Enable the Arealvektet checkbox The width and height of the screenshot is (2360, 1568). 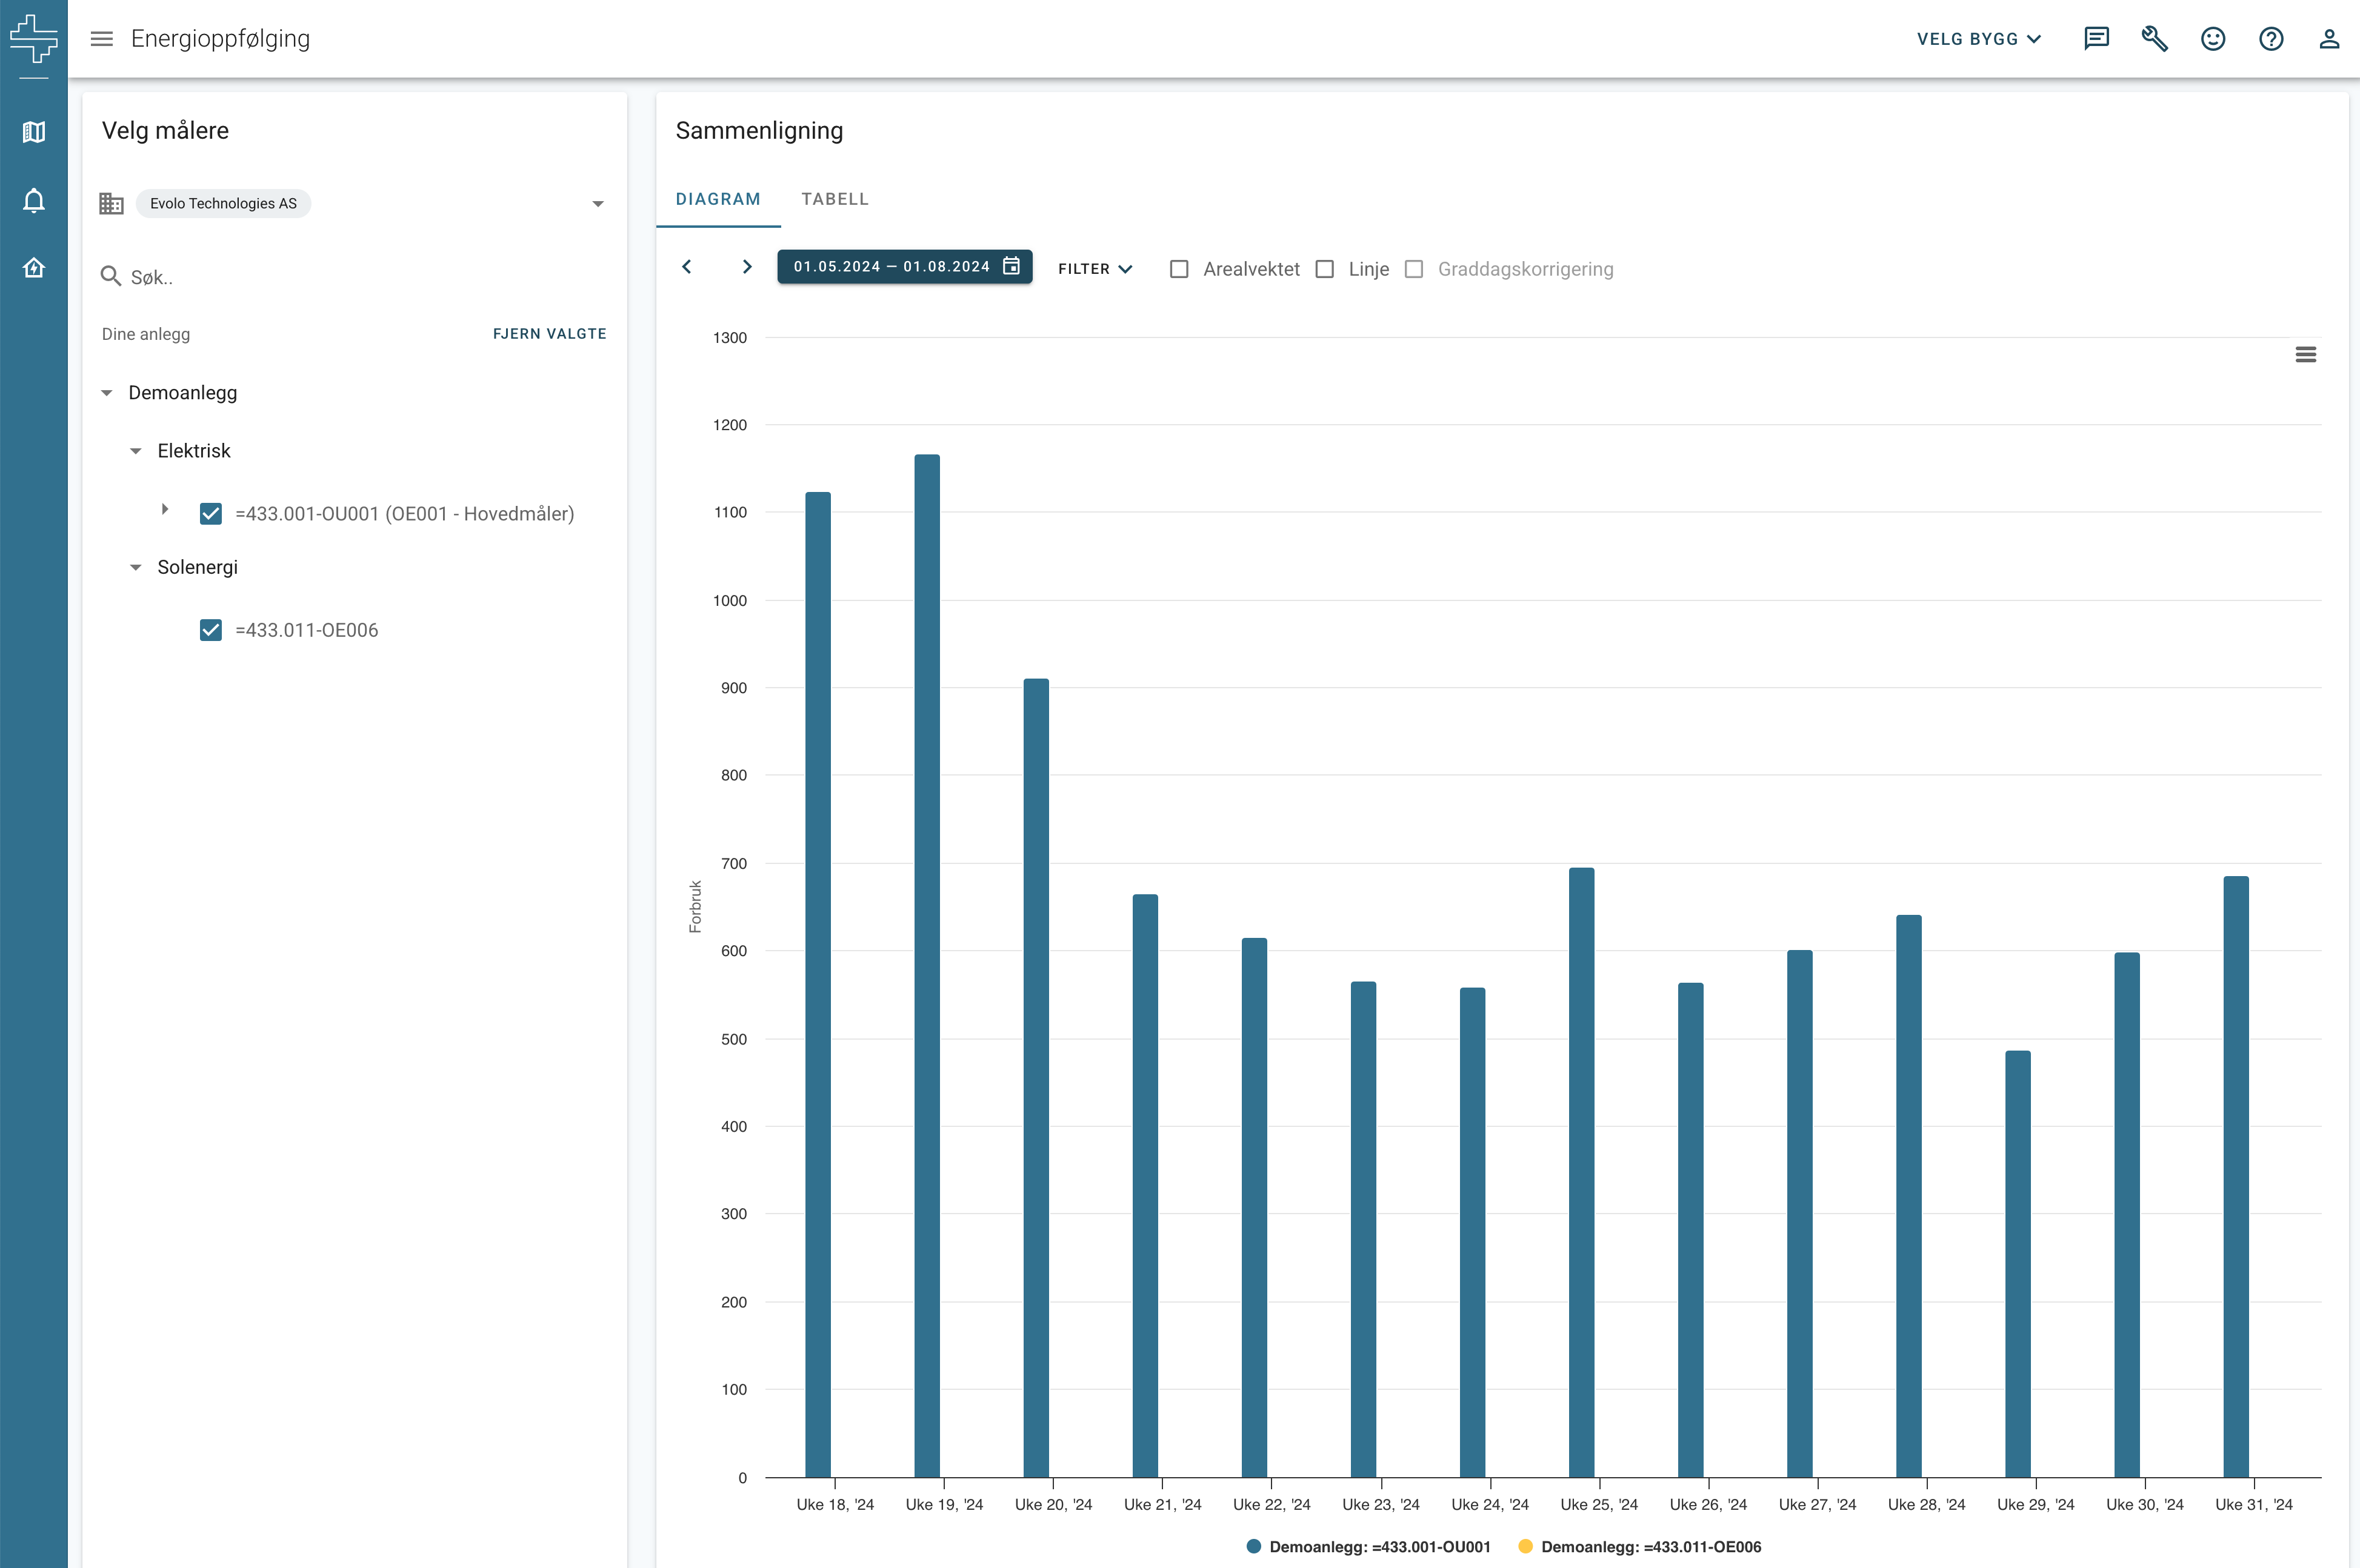coord(1179,269)
